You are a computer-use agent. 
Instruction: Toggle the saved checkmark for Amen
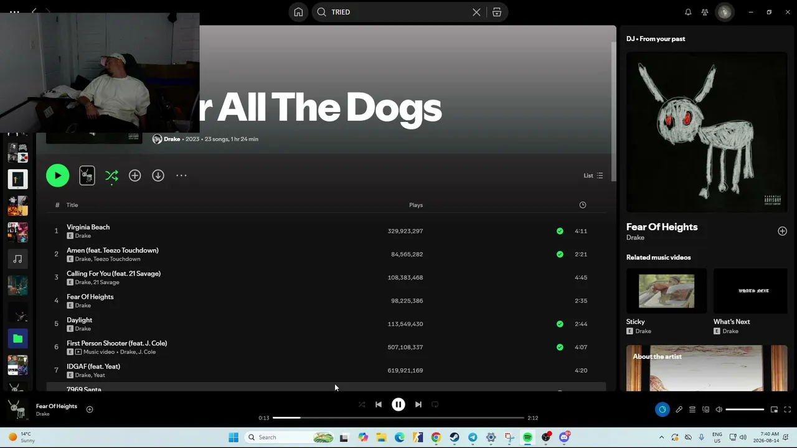tap(560, 254)
